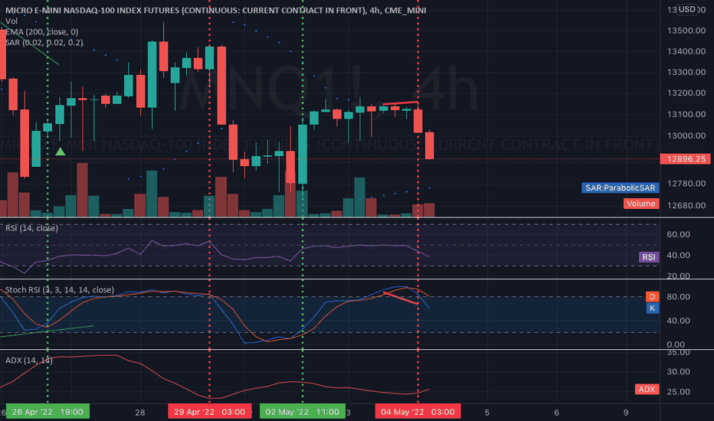The width and height of the screenshot is (714, 421).
Task: Click the Stoch RSI 40.00 scale value
Action: click(x=678, y=321)
